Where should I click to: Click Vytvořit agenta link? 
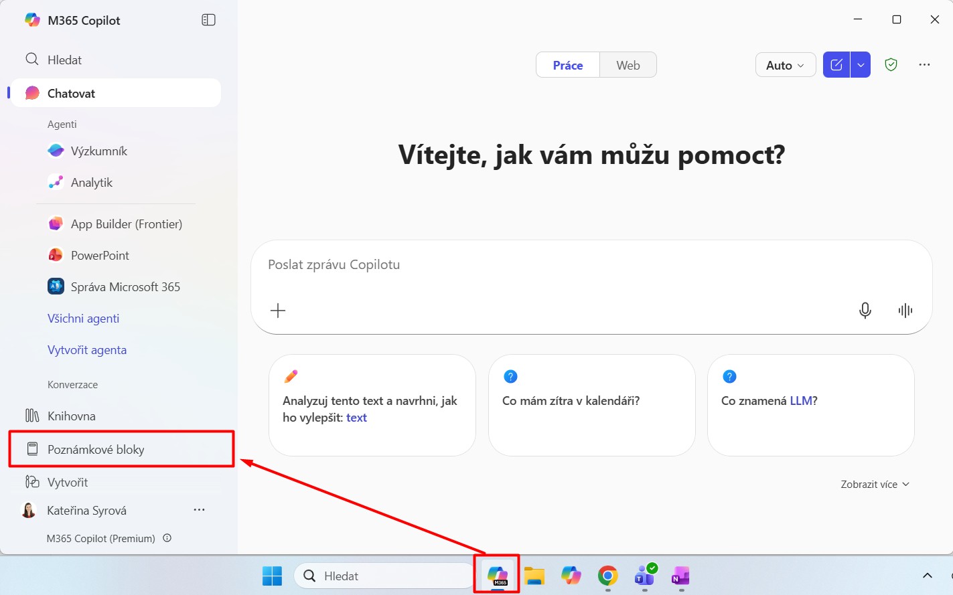click(87, 350)
